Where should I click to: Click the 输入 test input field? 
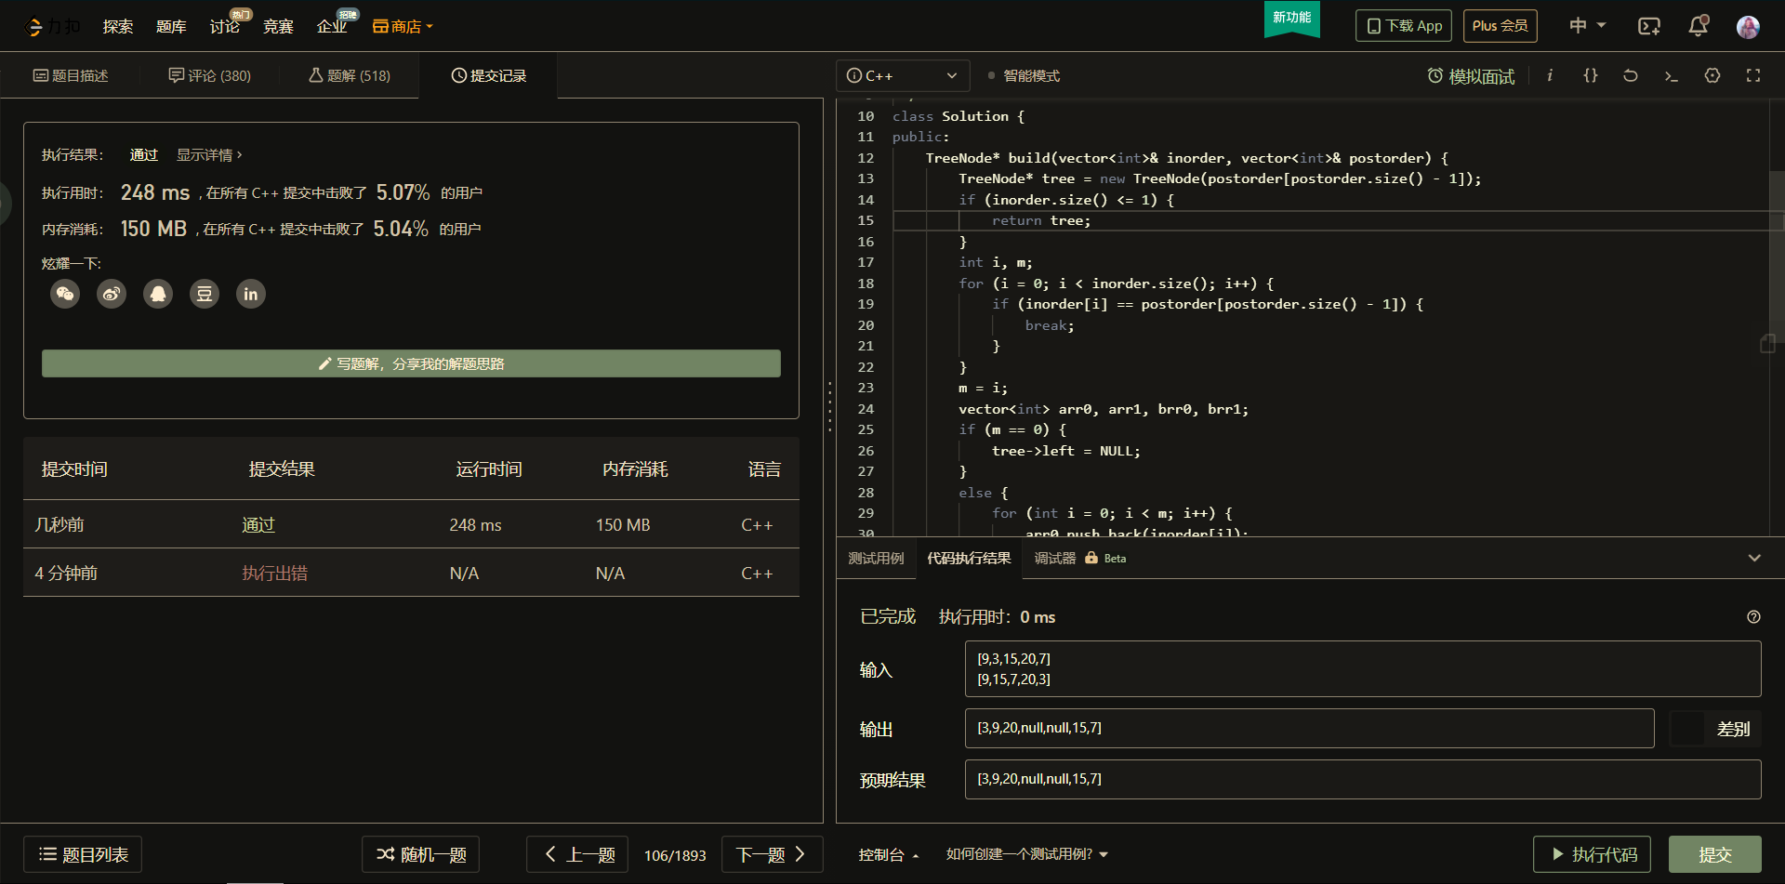(1363, 668)
